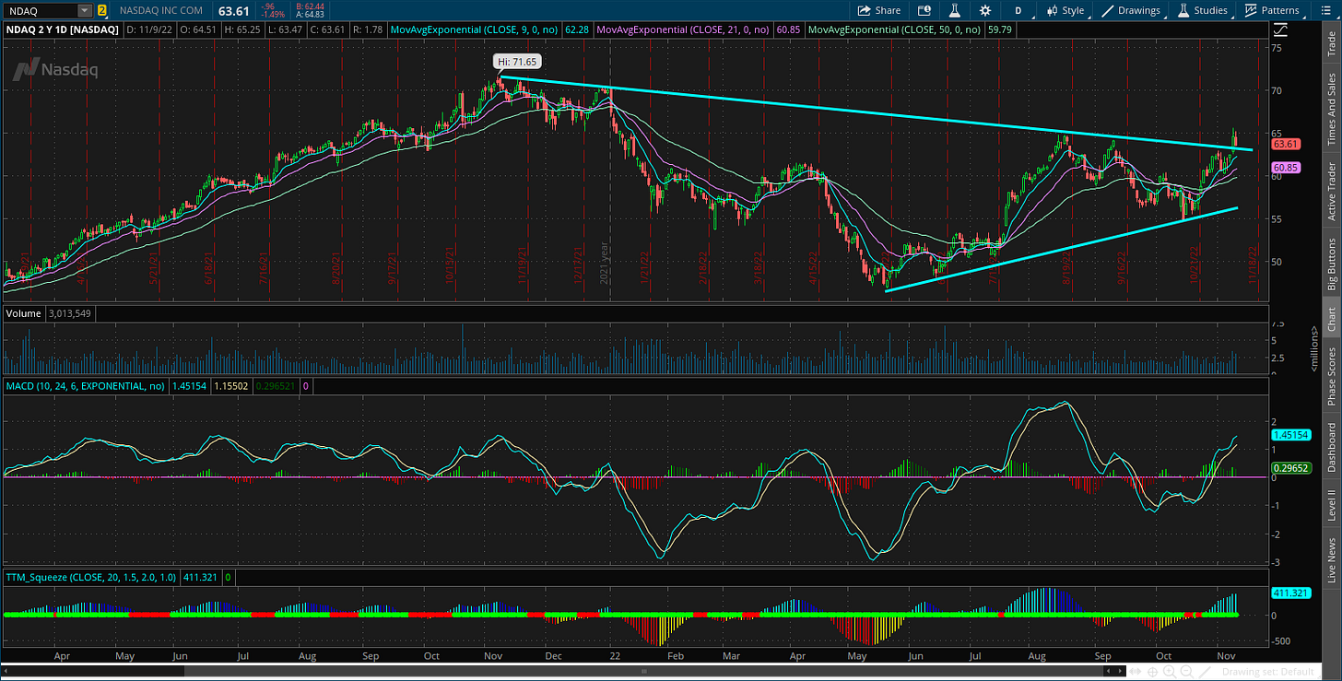Open the Live News side tab

tap(1331, 561)
